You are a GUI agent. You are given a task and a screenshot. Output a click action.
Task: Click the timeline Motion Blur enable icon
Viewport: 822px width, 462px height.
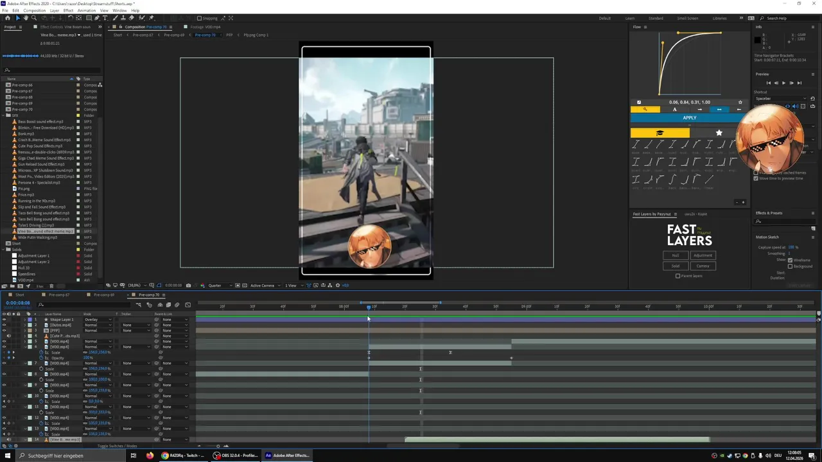point(177,305)
